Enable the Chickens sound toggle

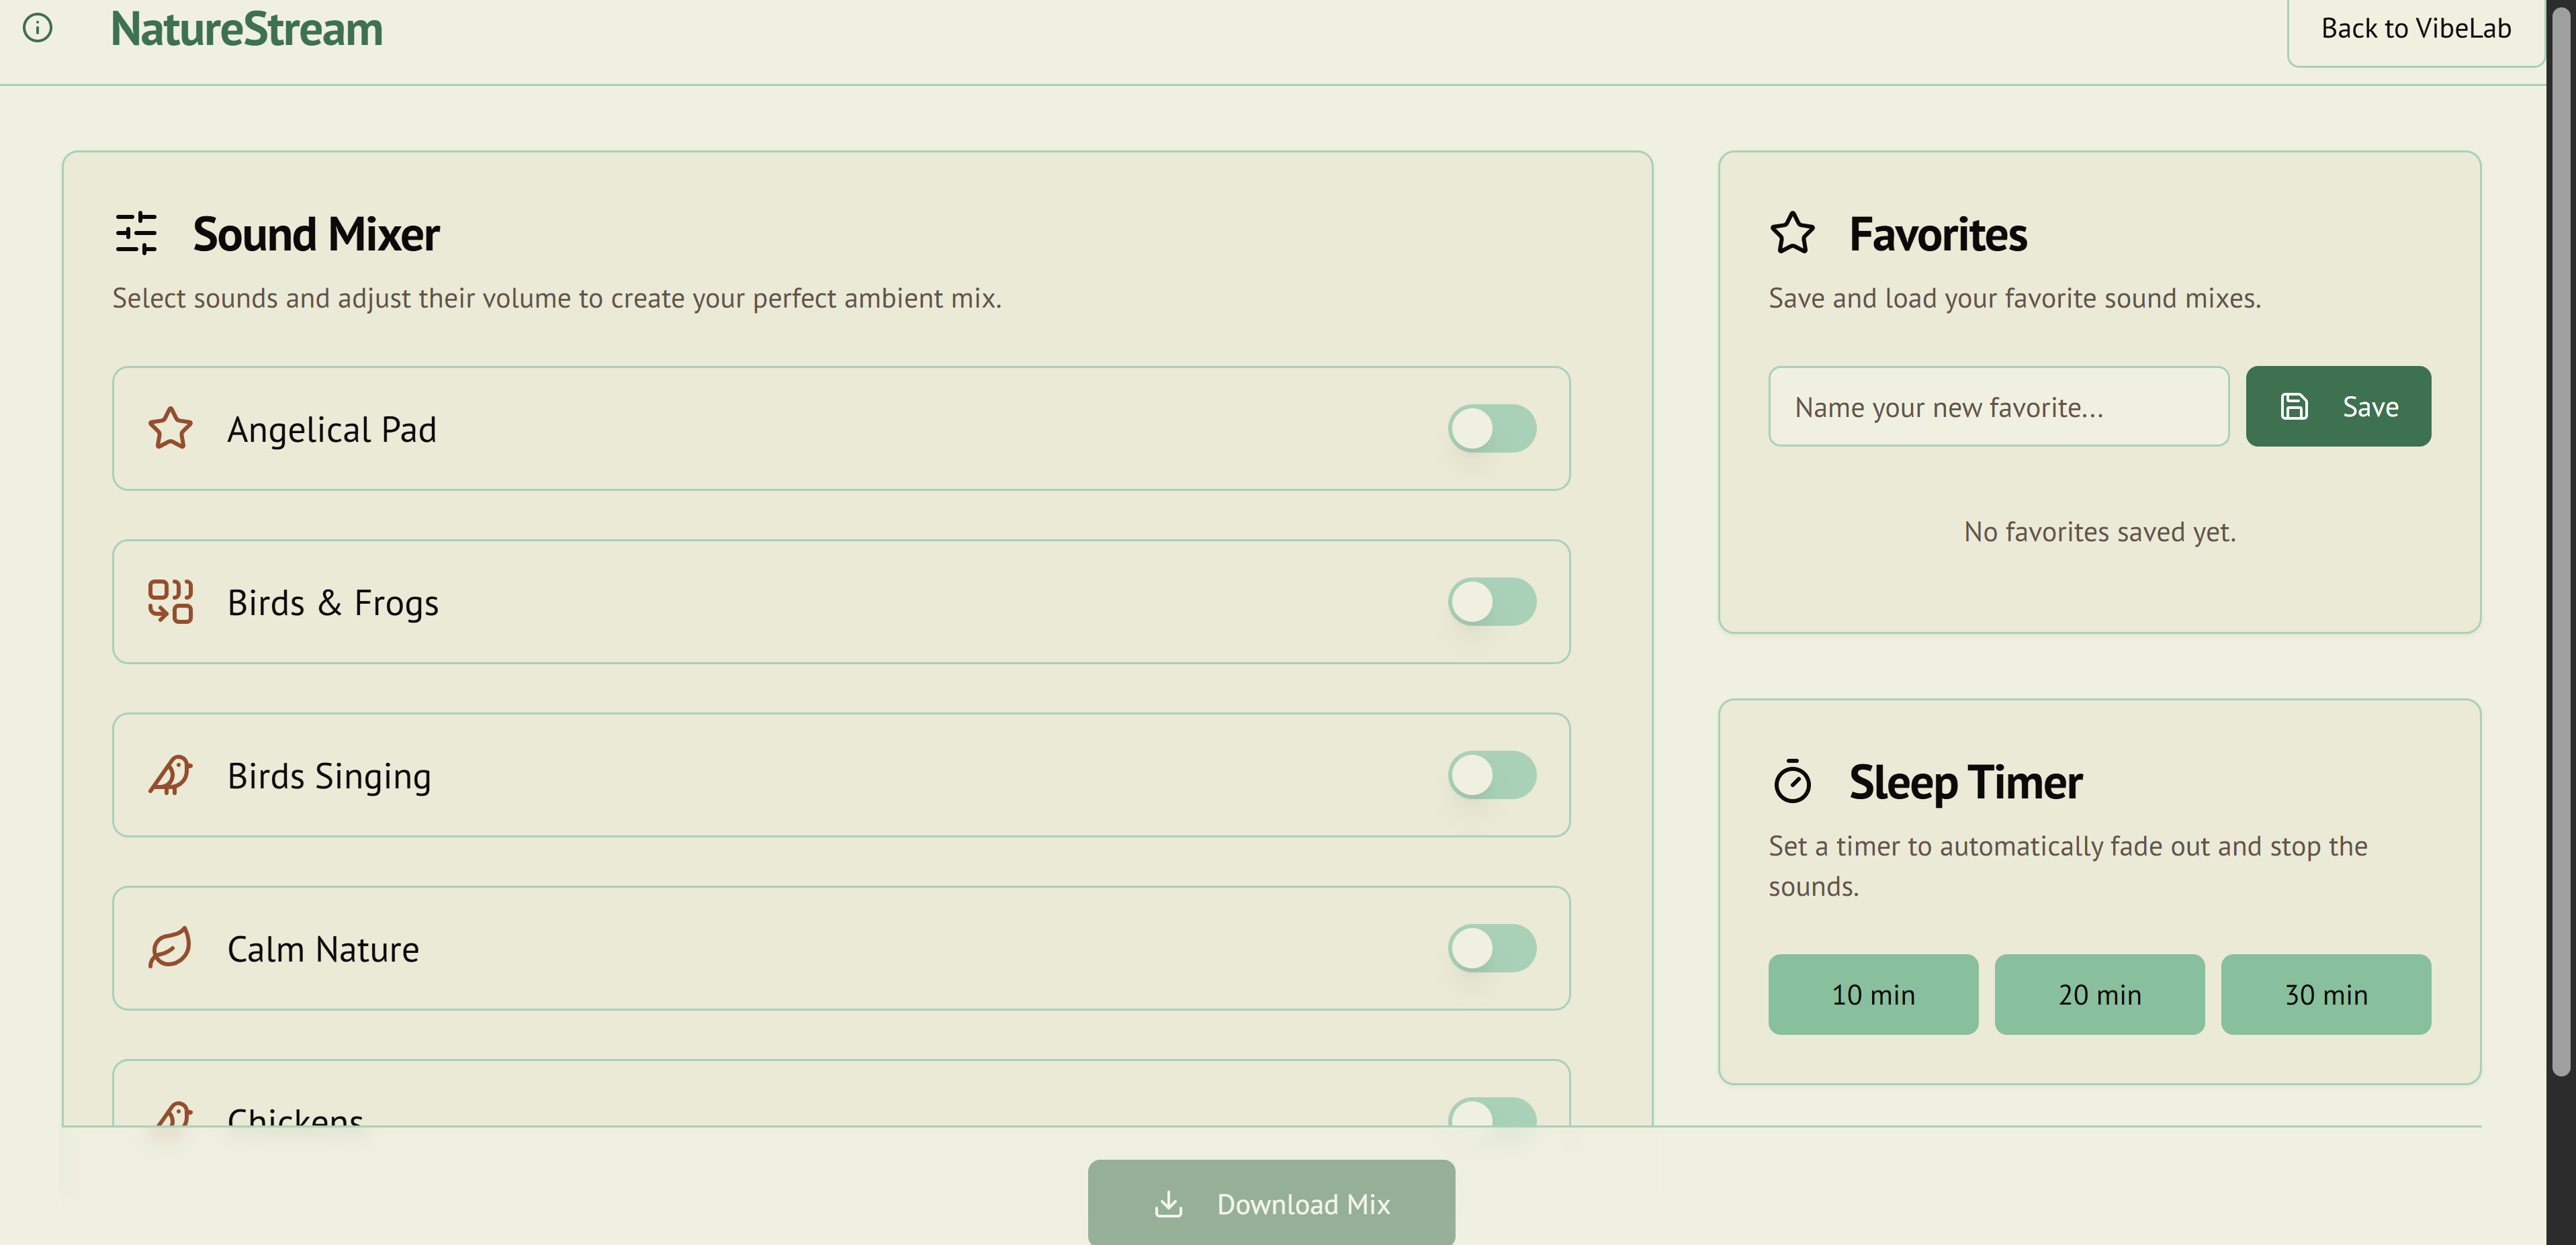pos(1492,1114)
